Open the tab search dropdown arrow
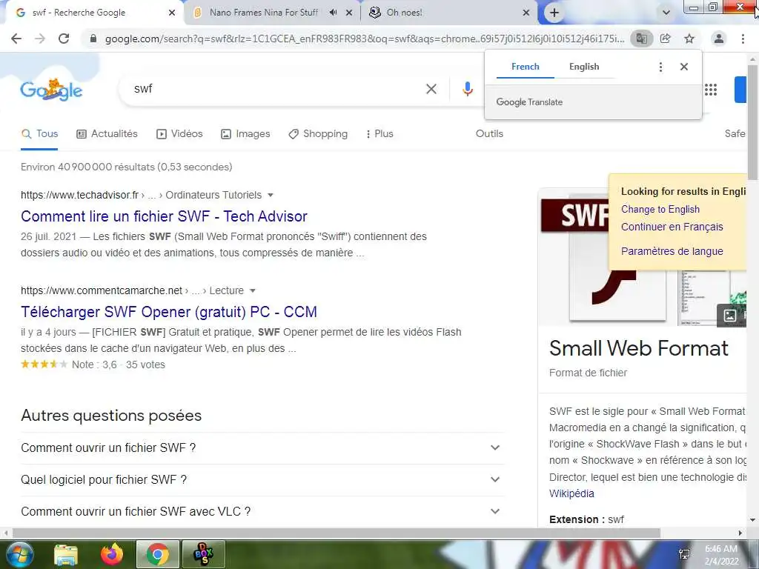This screenshot has height=569, width=759. coord(666,13)
